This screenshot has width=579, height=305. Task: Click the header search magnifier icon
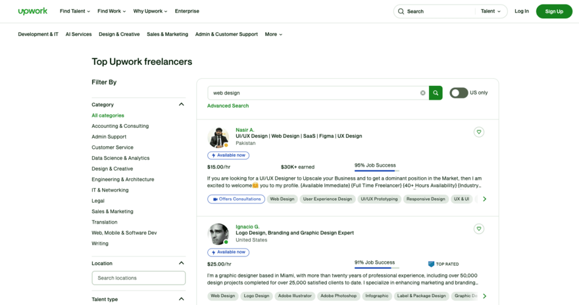[401, 11]
